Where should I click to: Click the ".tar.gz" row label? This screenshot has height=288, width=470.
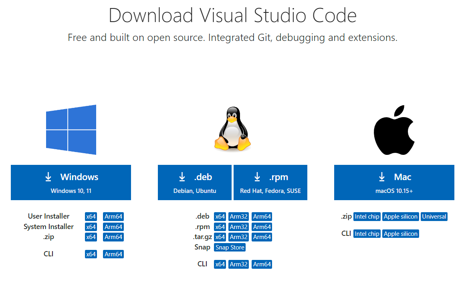(202, 237)
